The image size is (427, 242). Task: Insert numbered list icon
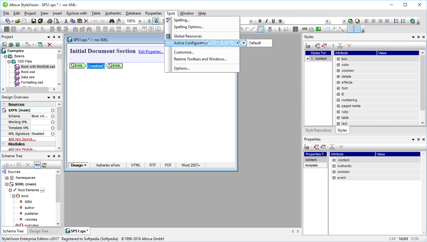click(403, 21)
